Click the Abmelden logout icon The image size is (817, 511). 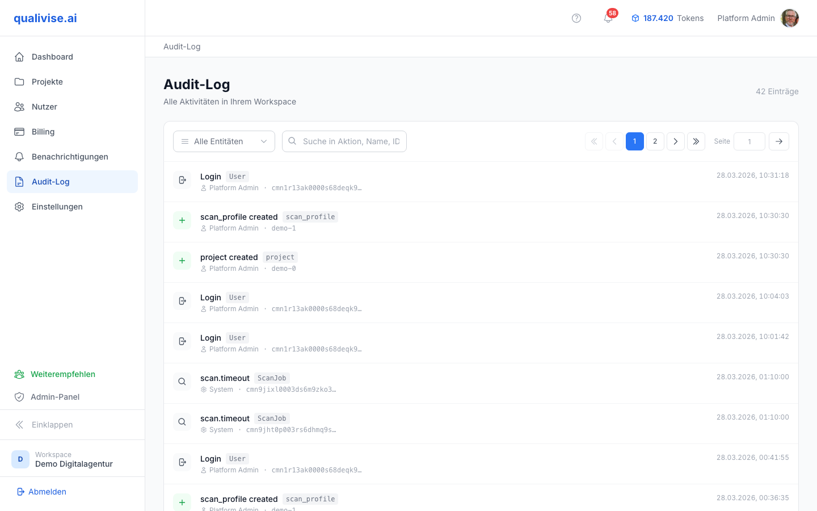20,492
